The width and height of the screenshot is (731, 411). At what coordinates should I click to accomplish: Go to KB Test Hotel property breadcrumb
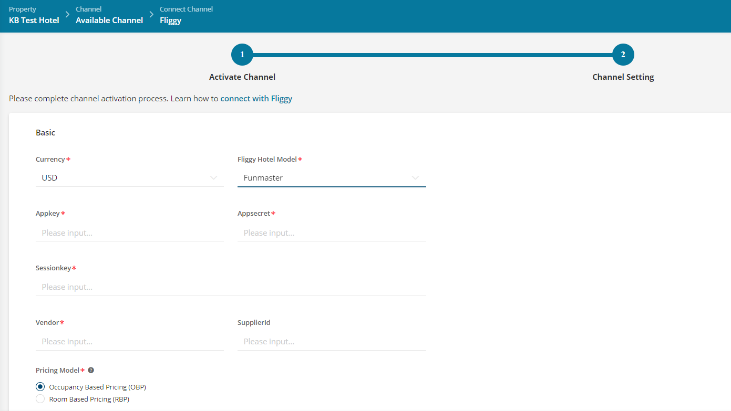34,20
